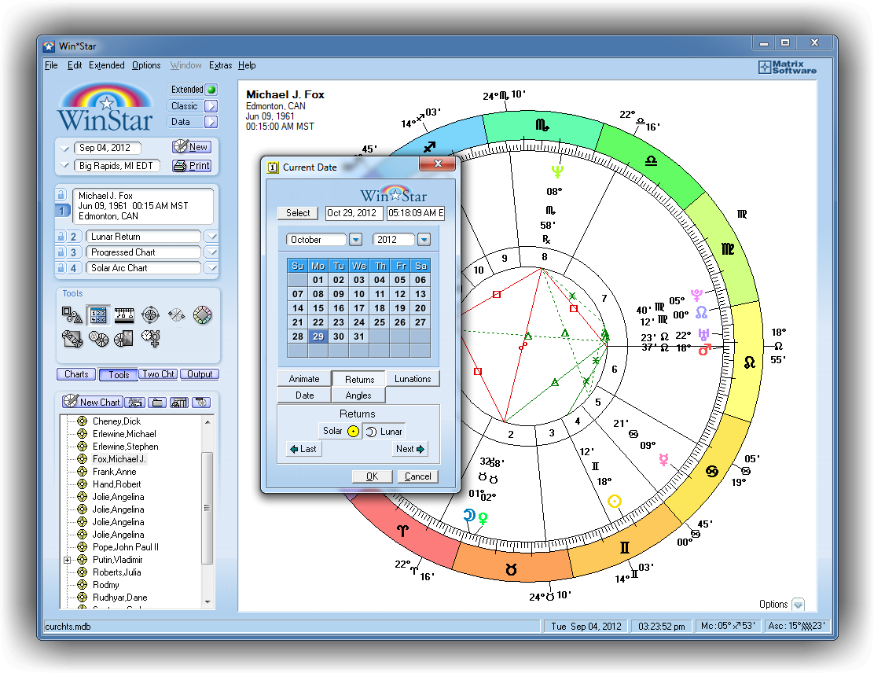Go to the Last return
This screenshot has height=673, width=874.
click(x=303, y=449)
